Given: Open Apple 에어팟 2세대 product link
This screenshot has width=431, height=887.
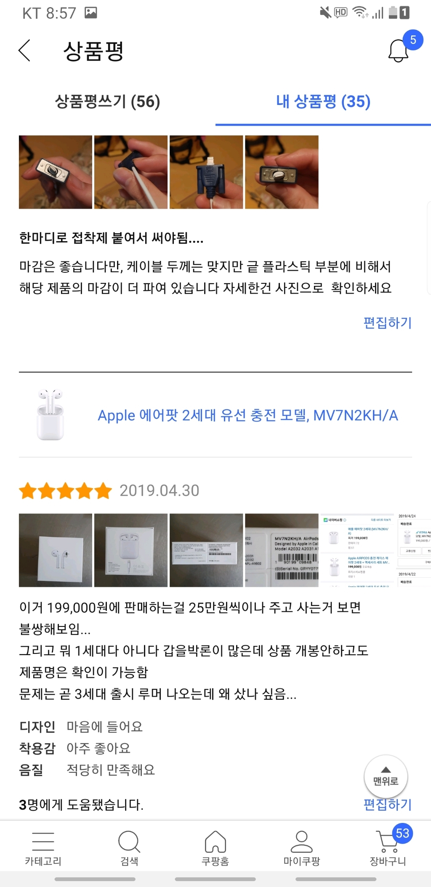Looking at the screenshot, I should pyautogui.click(x=248, y=415).
